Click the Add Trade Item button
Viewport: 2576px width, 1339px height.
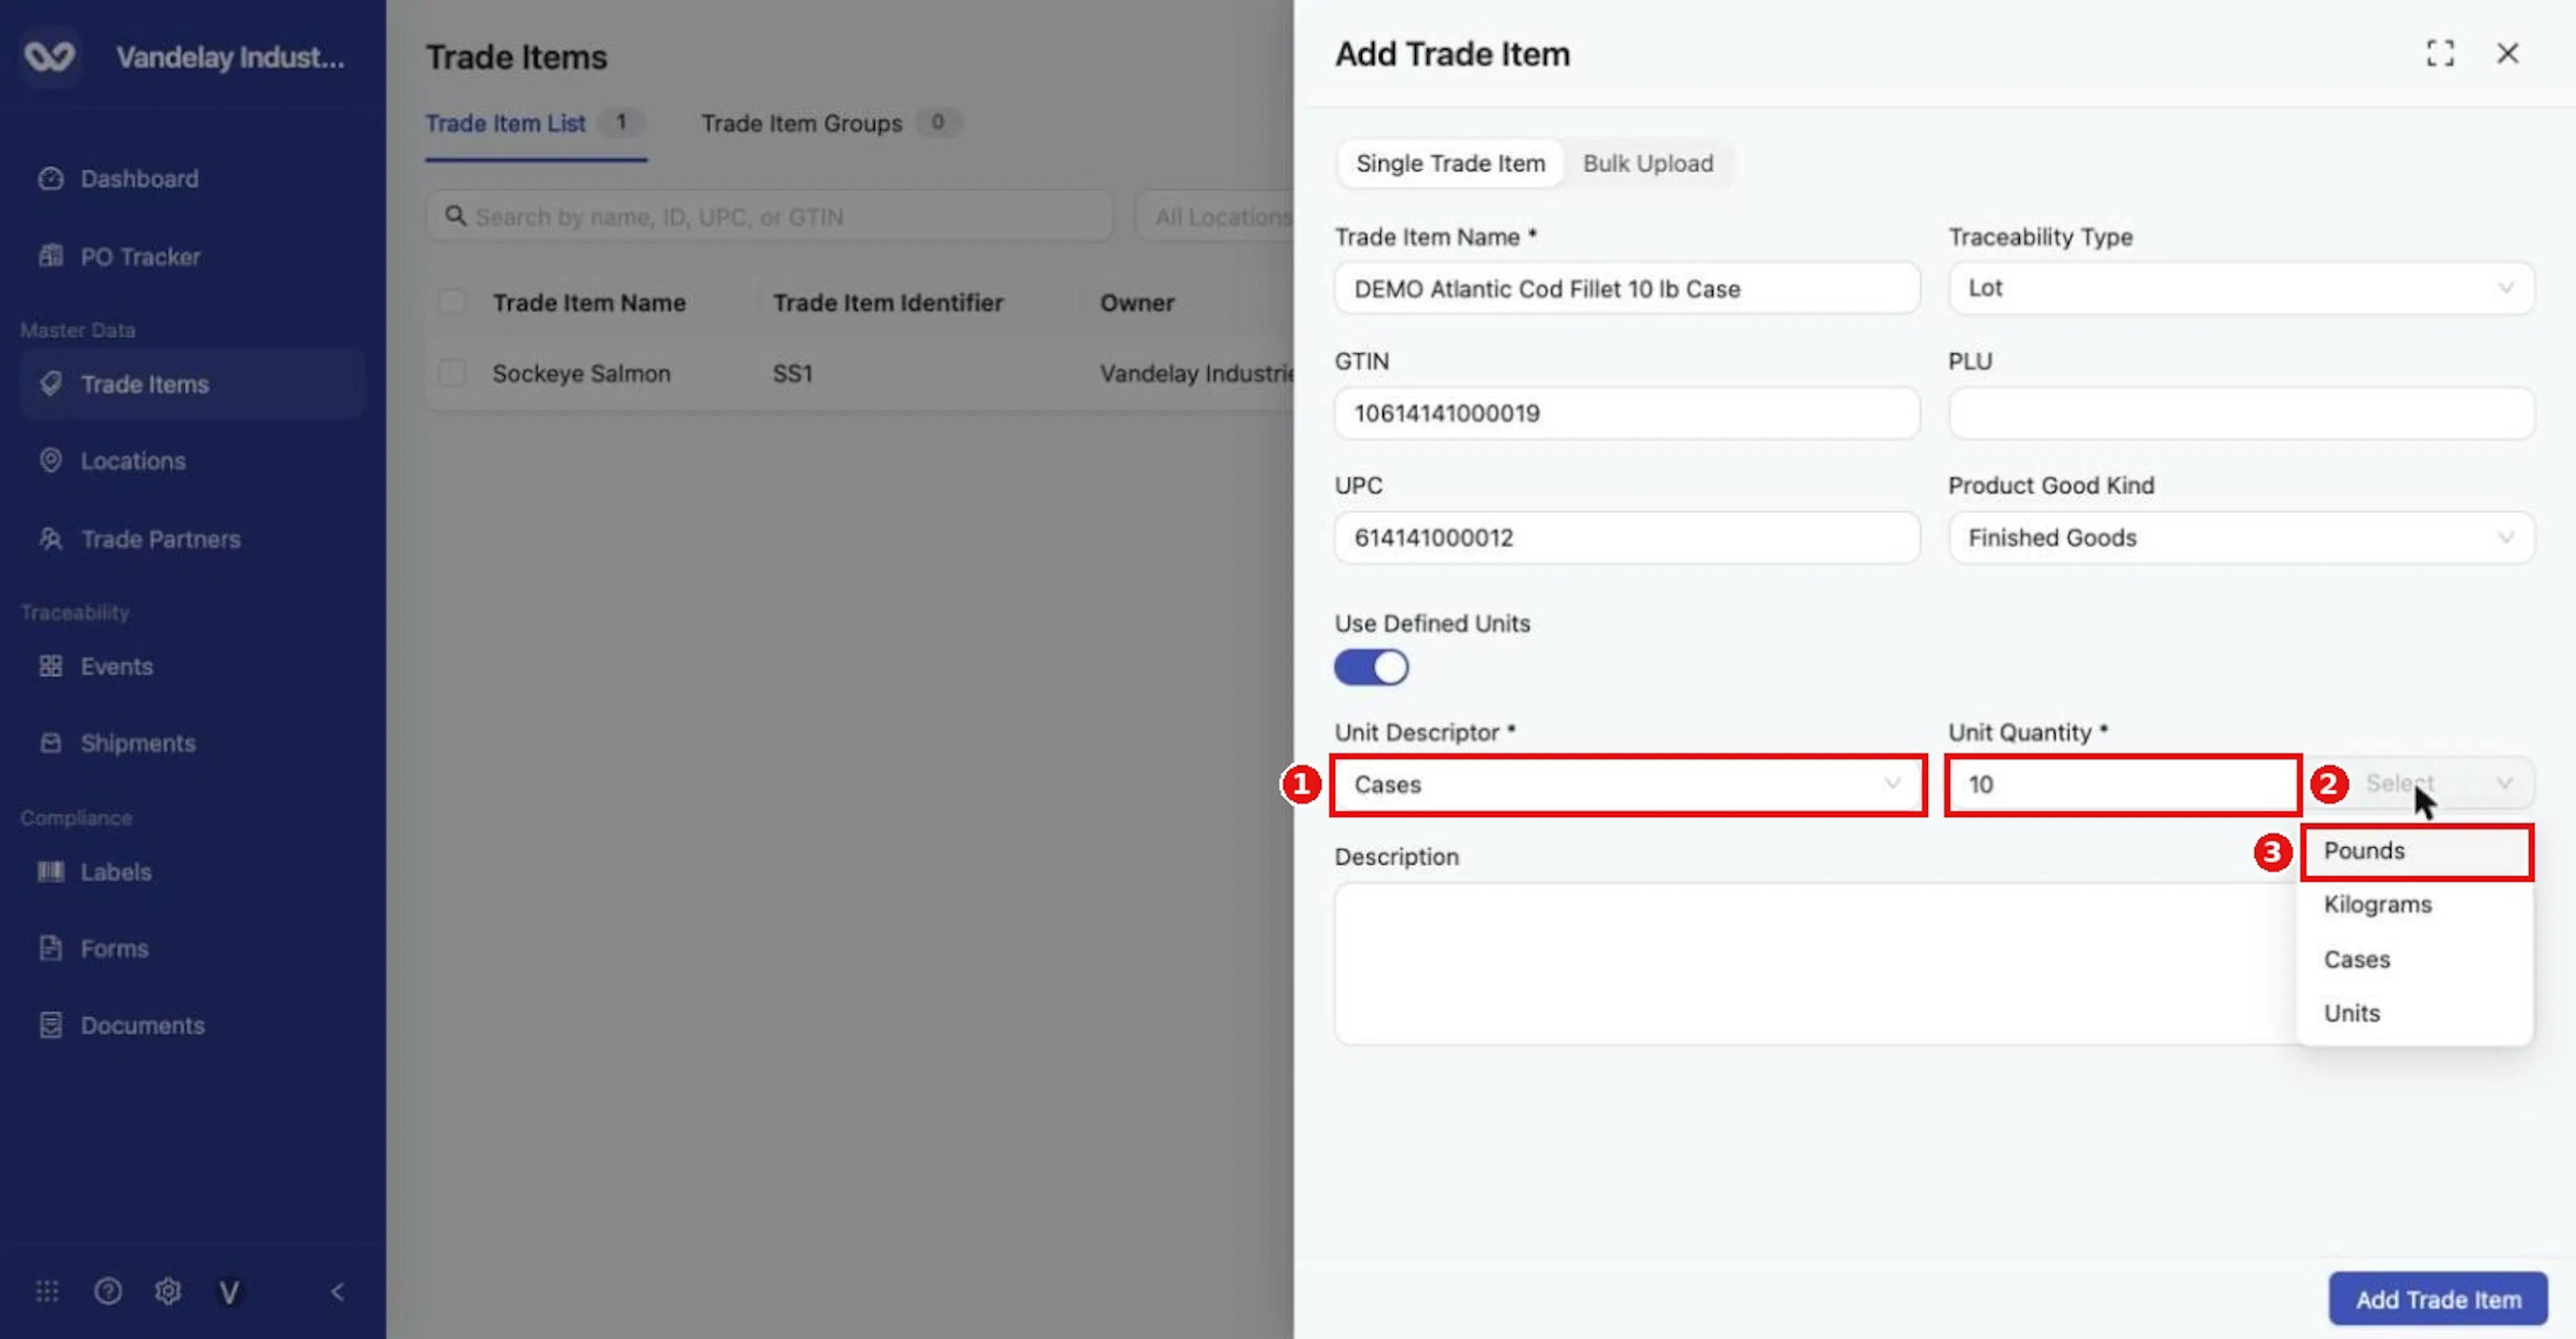2437,1299
